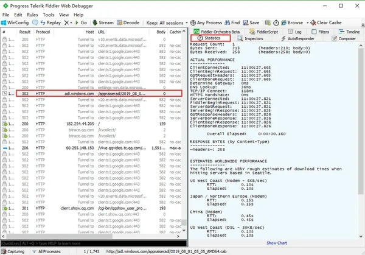Screen dimensions: 365x255
Task: Switch to the FiddlerScript tab
Action: [x=264, y=32]
